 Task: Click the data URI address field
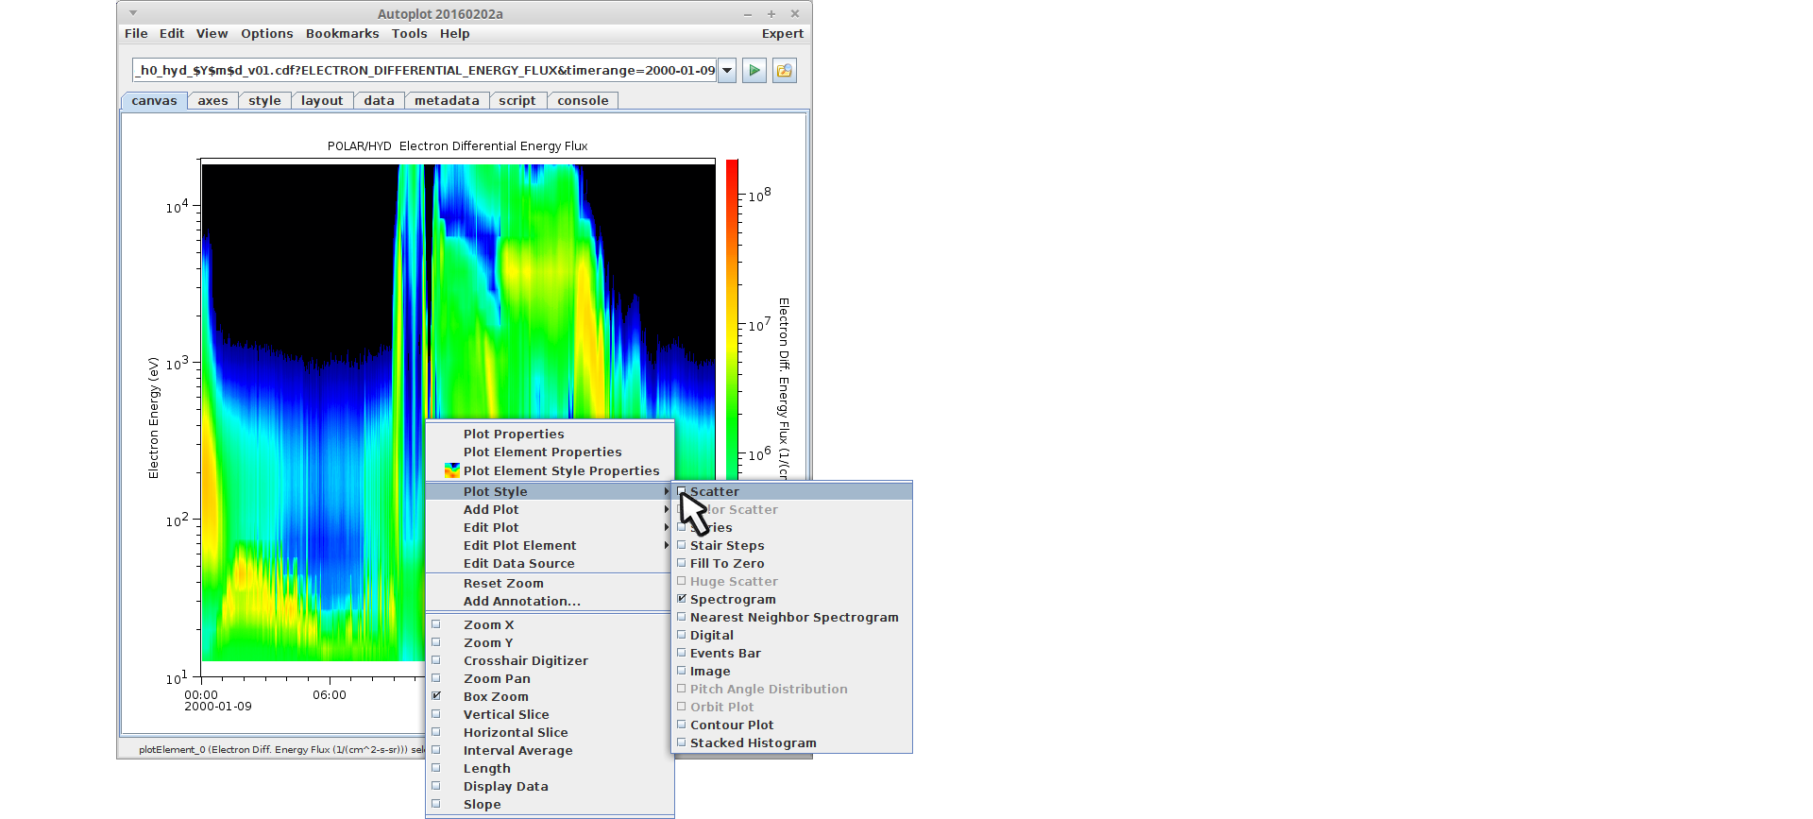[425, 71]
